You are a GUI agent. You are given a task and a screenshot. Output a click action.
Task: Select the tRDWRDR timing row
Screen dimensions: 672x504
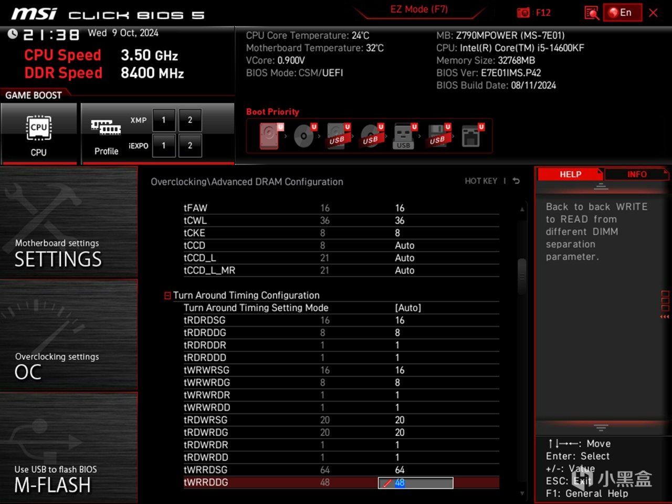pyautogui.click(x=341, y=445)
